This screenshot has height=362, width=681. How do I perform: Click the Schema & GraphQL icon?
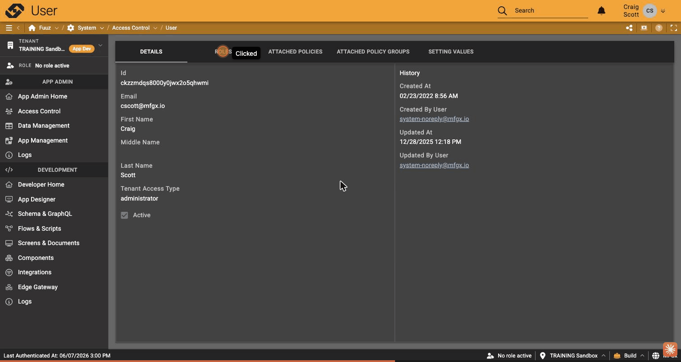tap(9, 214)
